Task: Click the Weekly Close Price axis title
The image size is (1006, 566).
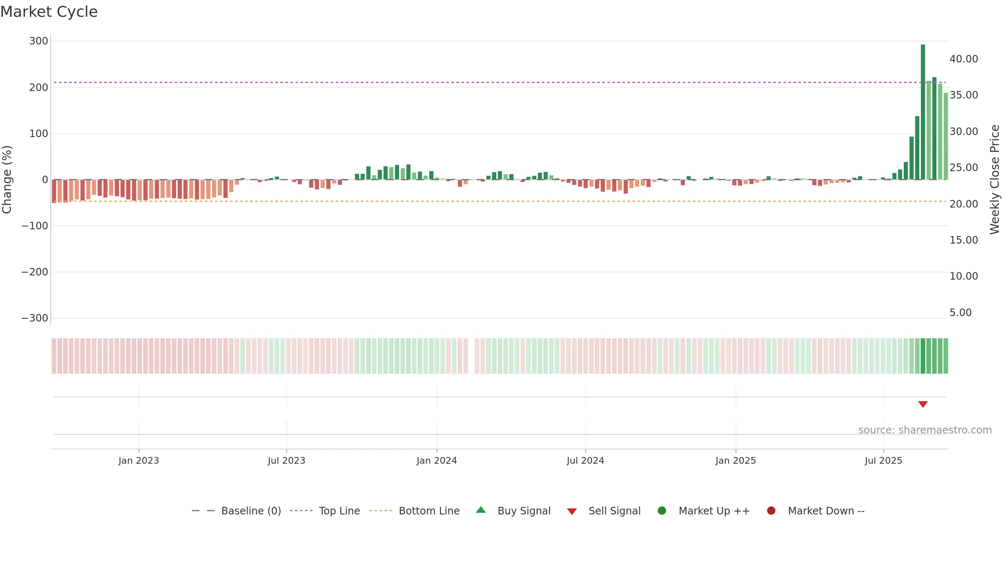Action: tap(995, 179)
